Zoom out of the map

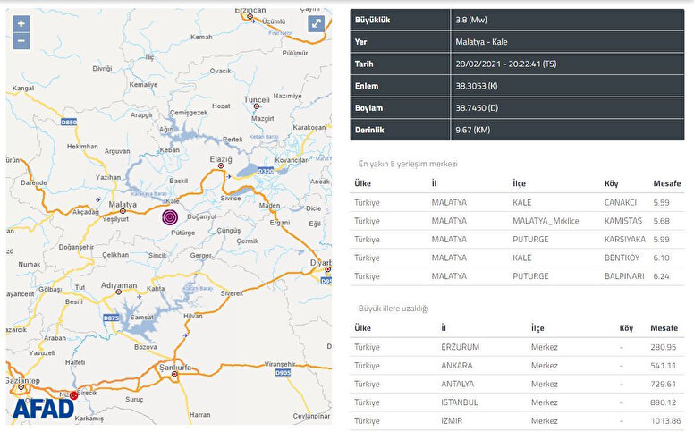click(x=21, y=40)
